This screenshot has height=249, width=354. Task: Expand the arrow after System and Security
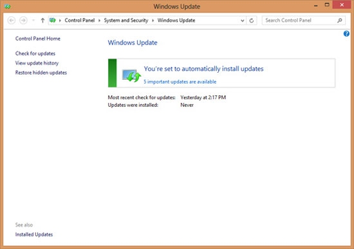[153, 21]
